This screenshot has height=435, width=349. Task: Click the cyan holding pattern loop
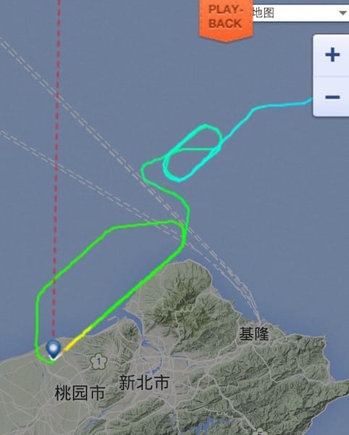(x=193, y=153)
